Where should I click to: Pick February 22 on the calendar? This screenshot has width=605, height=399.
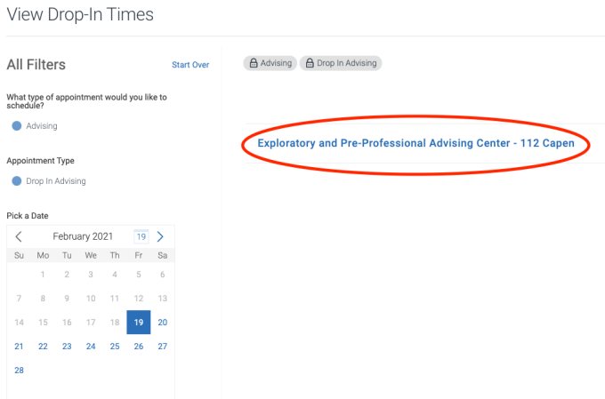point(43,347)
